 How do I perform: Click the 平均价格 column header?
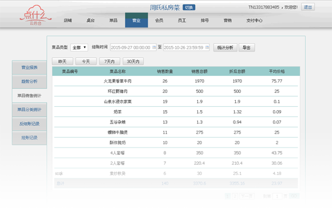[276, 71]
